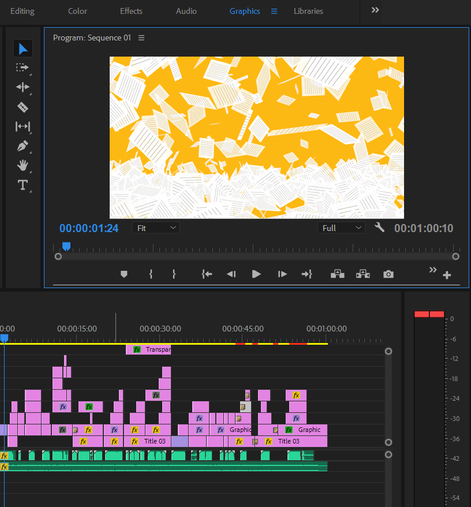Open the monitor Settings wrench
The width and height of the screenshot is (471, 507).
point(379,228)
